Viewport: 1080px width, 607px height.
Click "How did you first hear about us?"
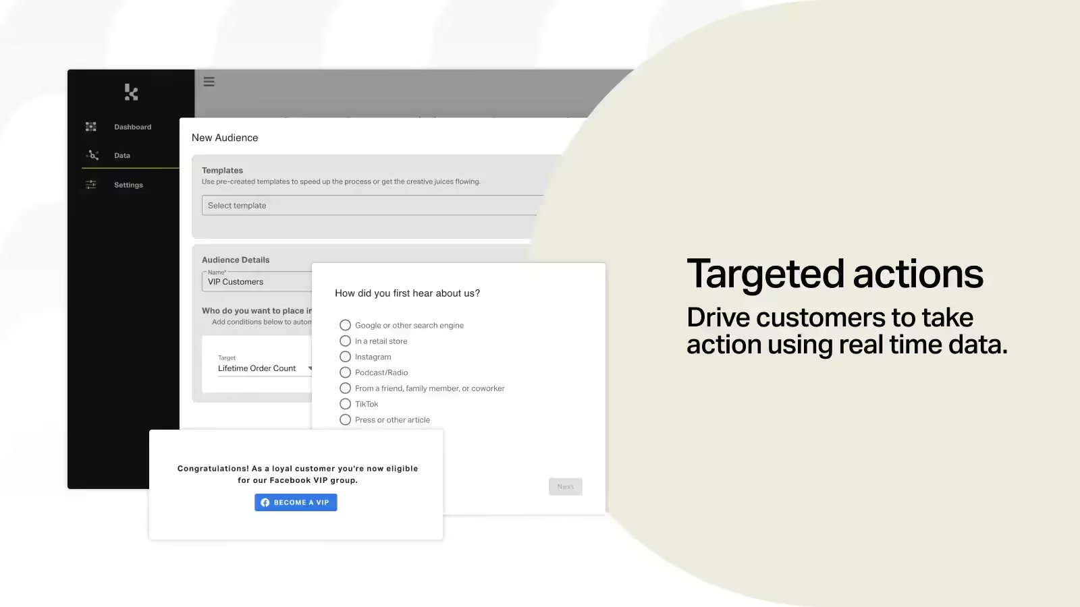(x=408, y=293)
